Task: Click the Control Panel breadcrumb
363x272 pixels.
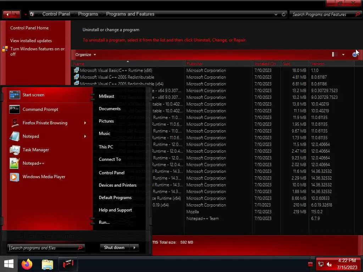Action: point(56,14)
